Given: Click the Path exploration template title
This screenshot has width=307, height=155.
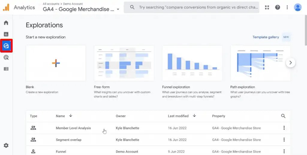Looking at the screenshot, I should click(x=243, y=87).
